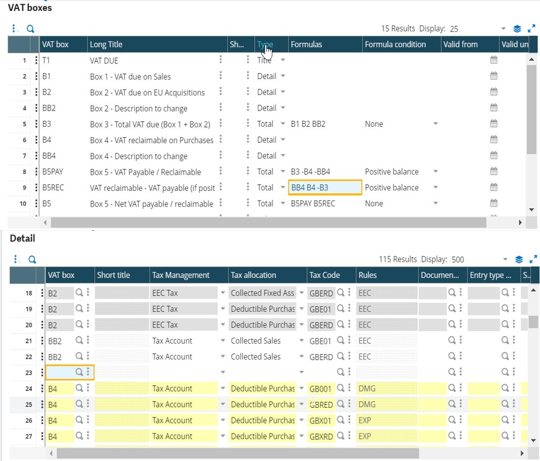Click the Detail grid options dots menu

coord(15,259)
